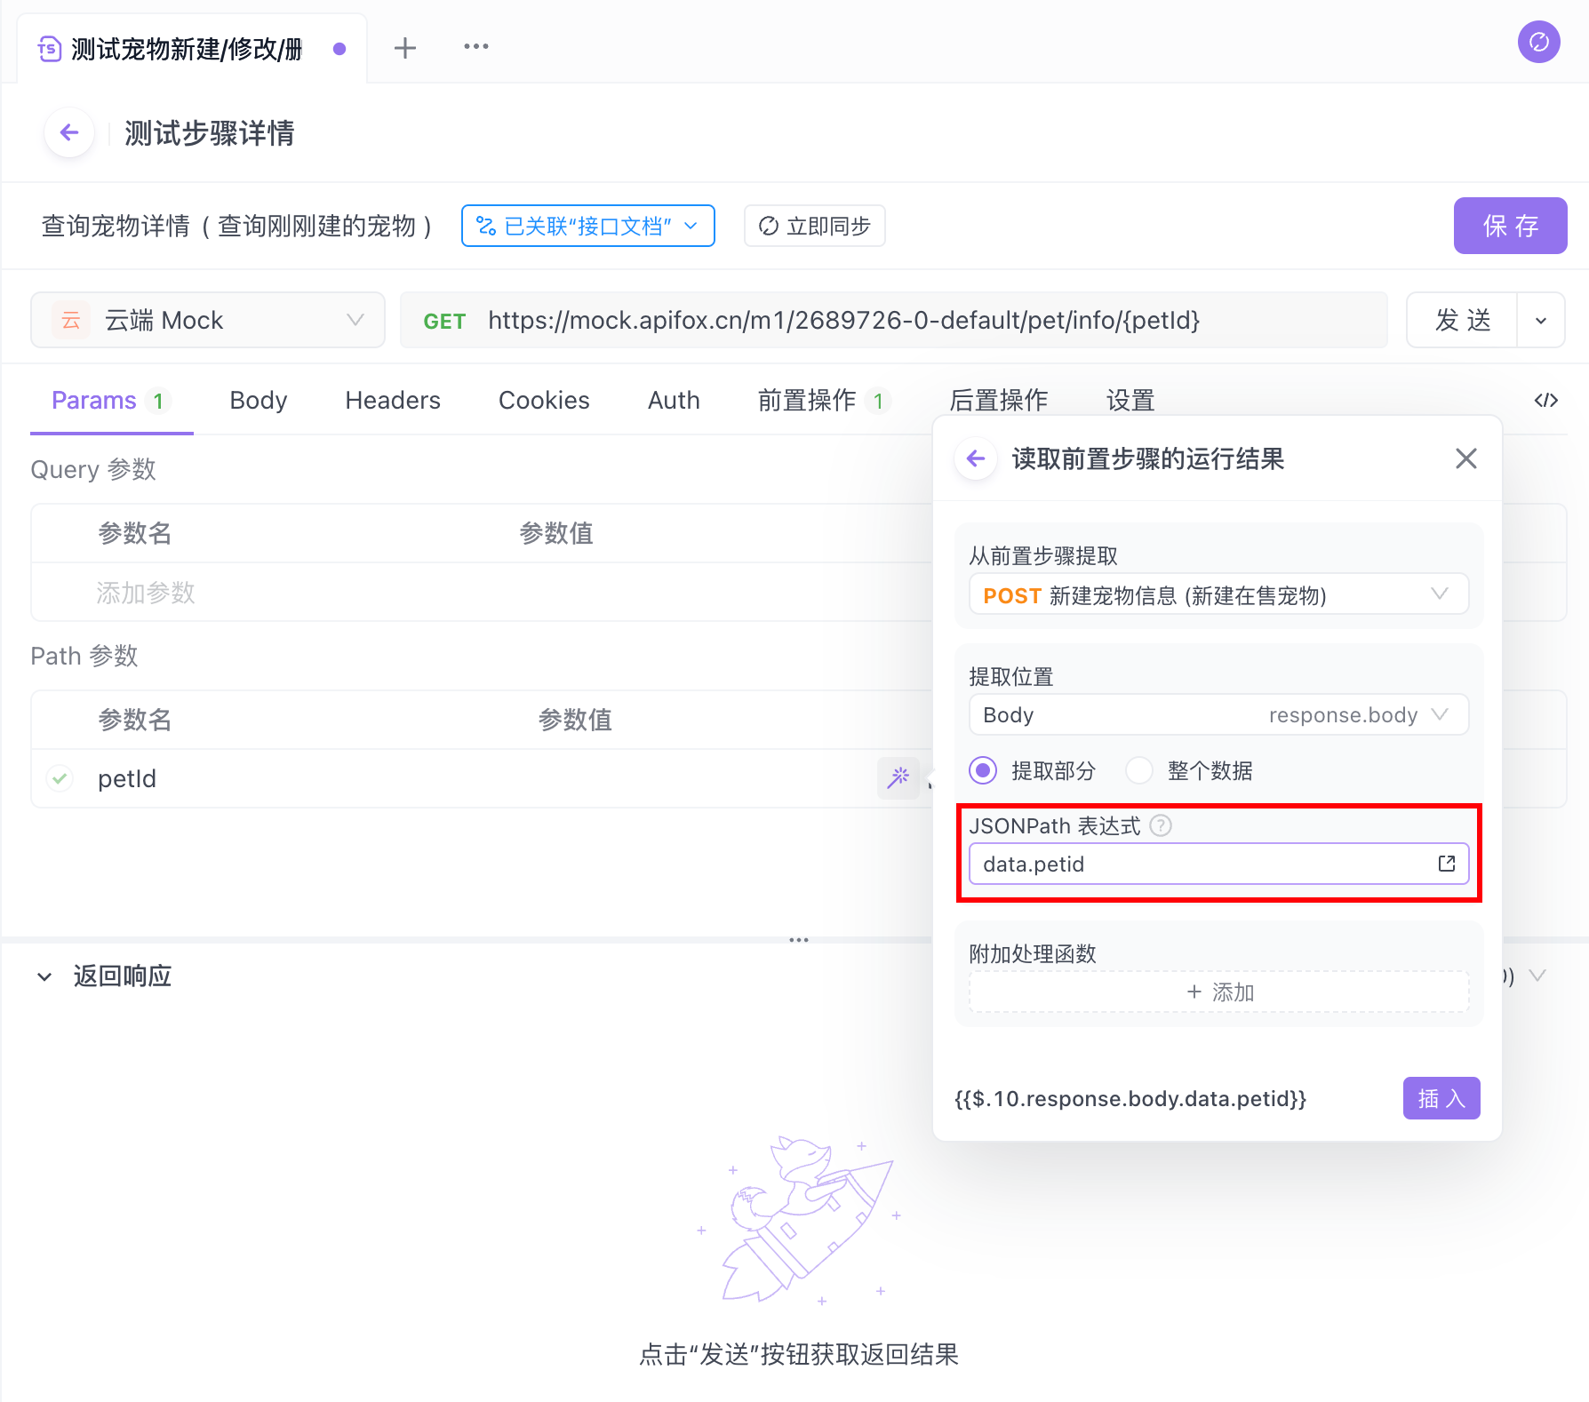This screenshot has width=1589, height=1402.
Task: Open the 从前置步骤提取 step dropdown
Action: [1218, 594]
